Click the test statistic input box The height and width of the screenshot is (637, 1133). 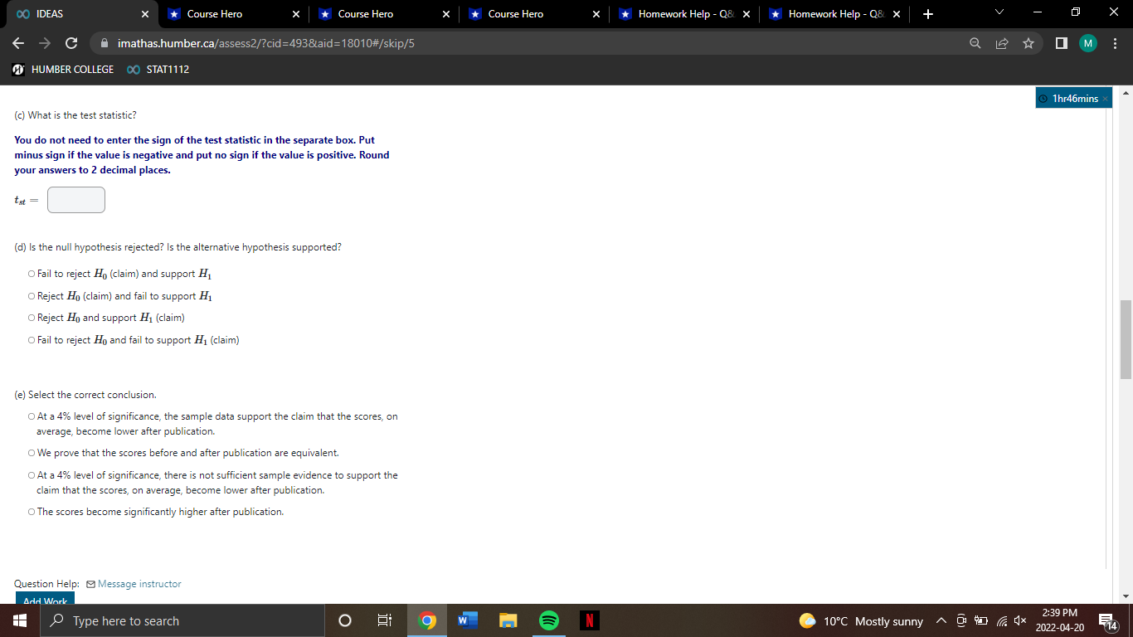76,200
